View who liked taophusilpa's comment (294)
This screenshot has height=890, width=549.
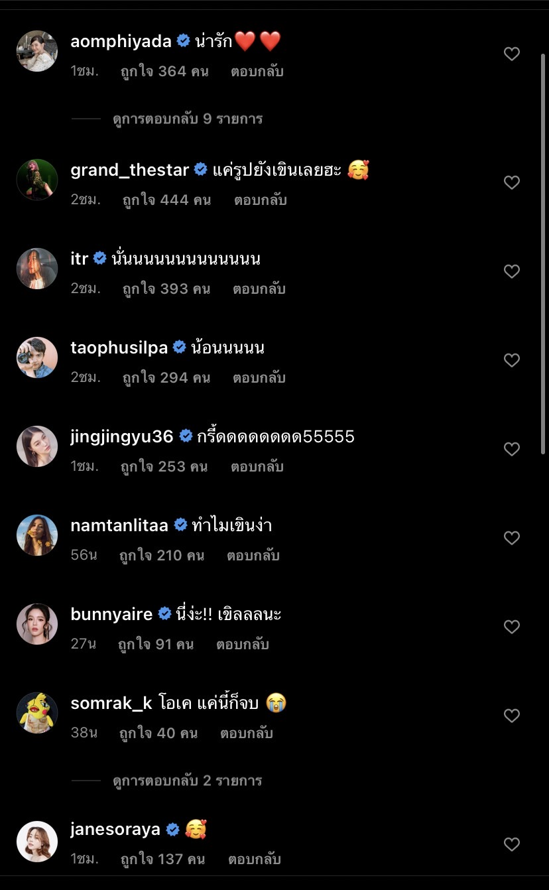pos(166,378)
